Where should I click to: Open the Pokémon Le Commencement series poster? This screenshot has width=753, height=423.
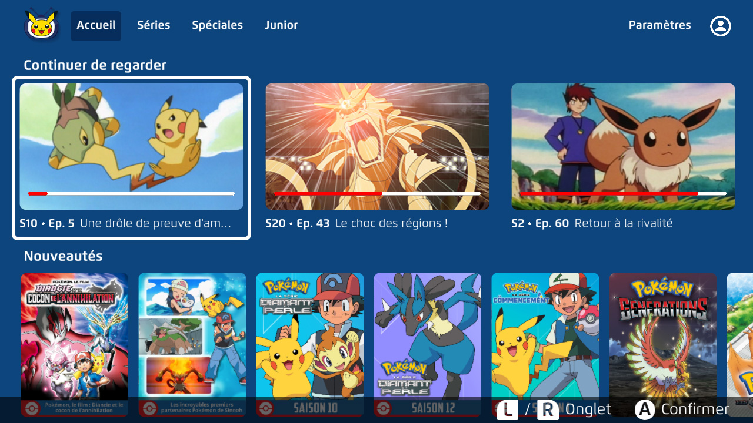point(545,336)
